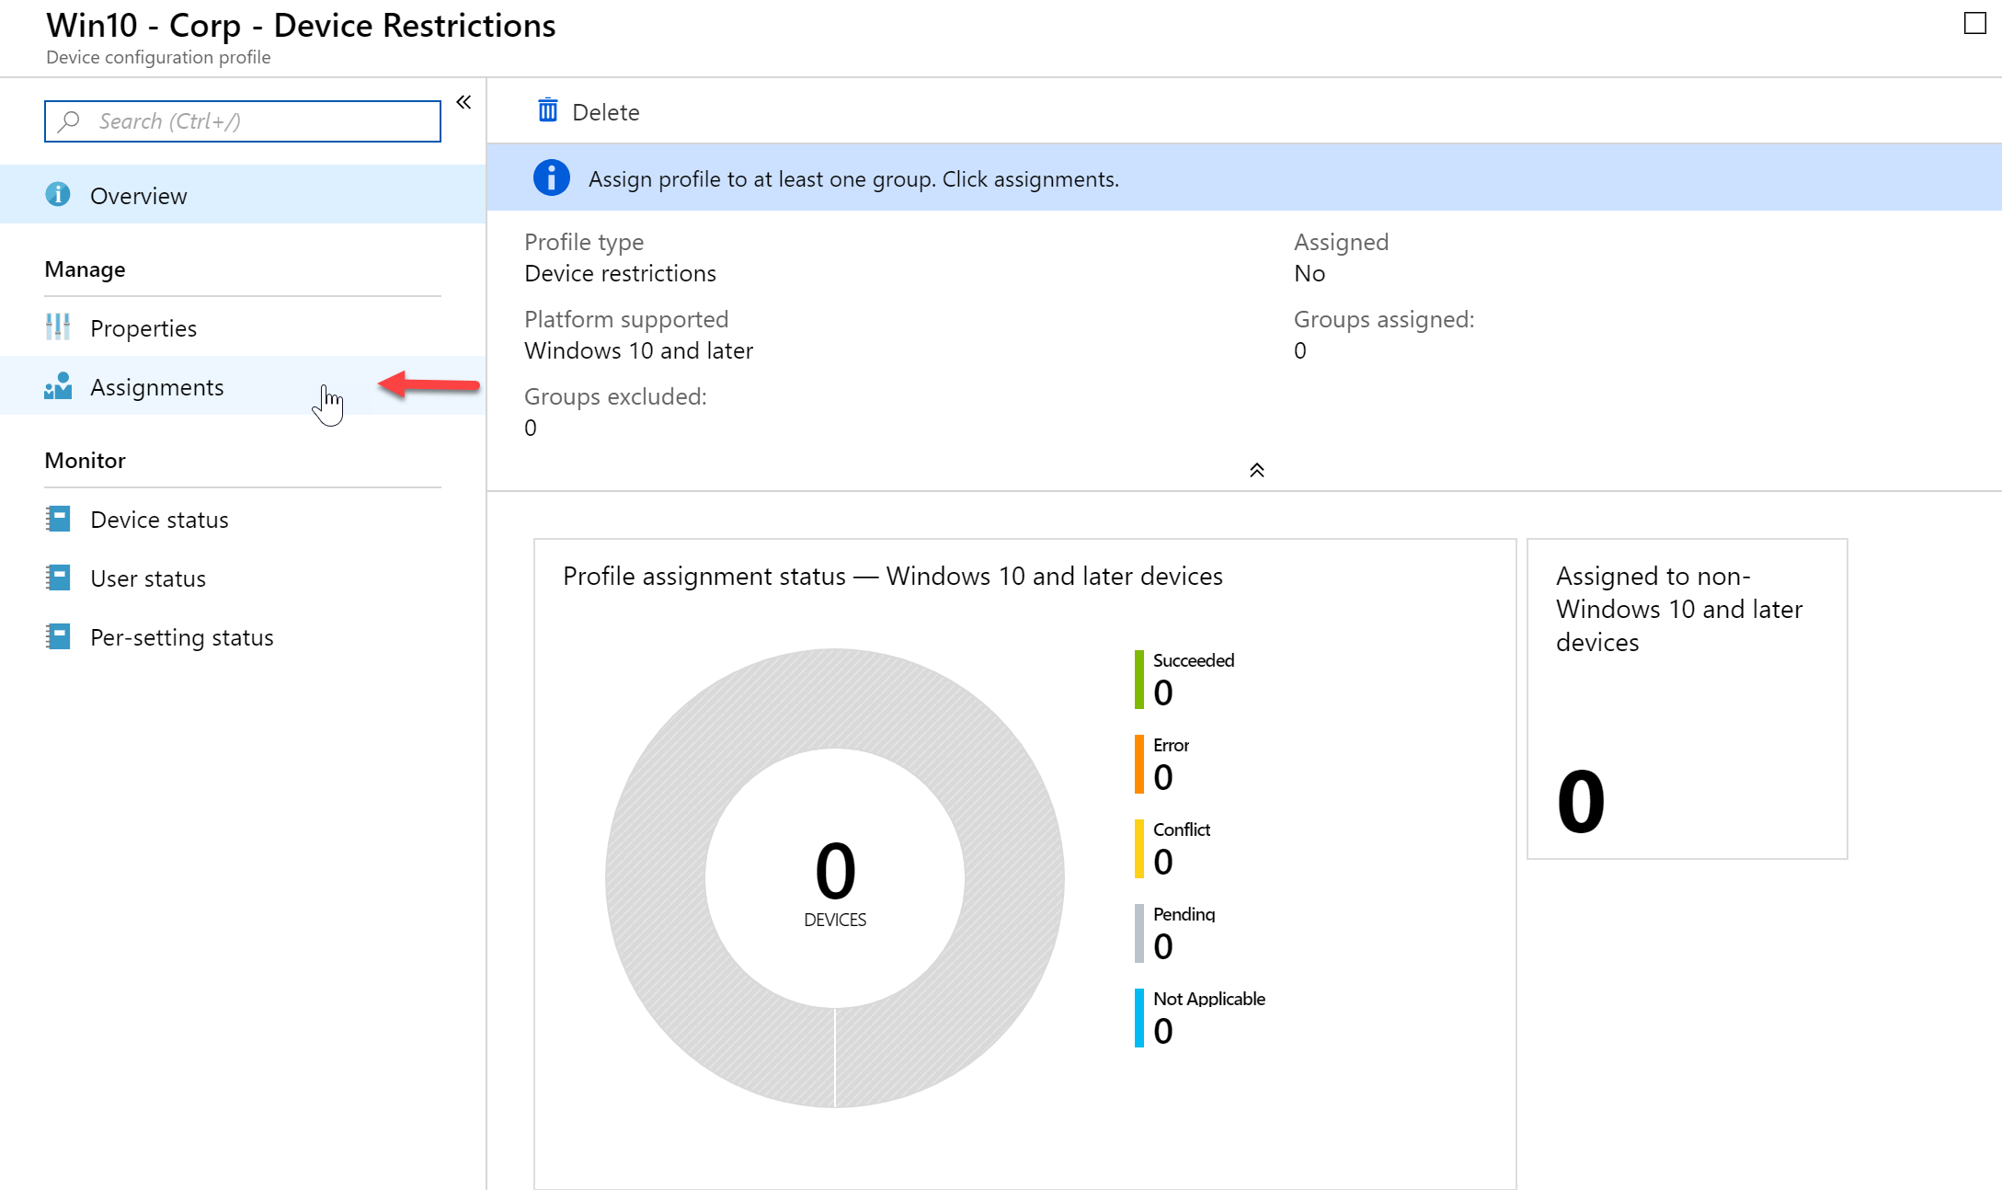Click inside the Search (Ctrl+/) field
2002x1190 pixels.
pos(243,121)
